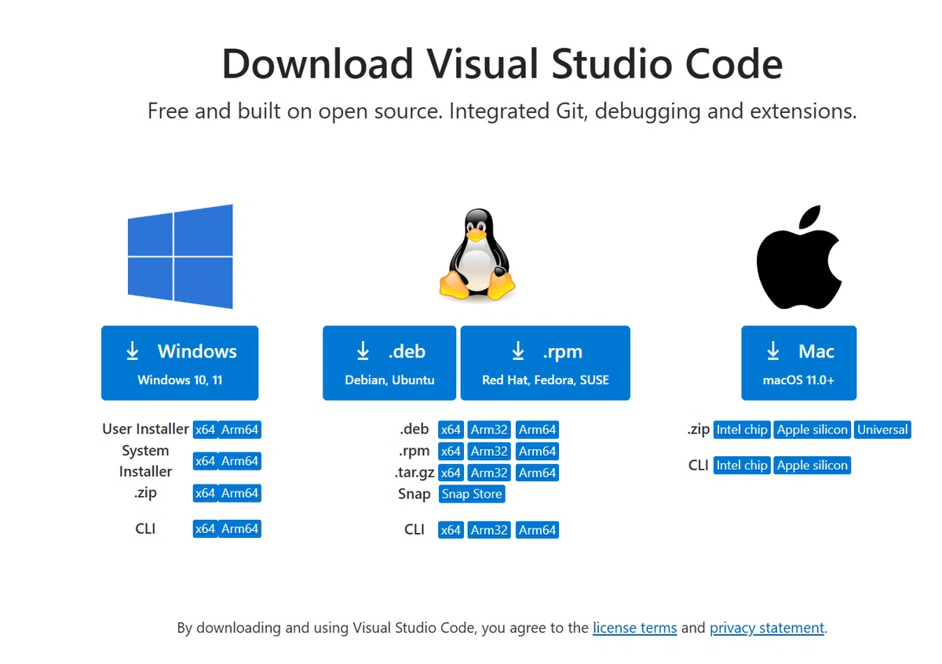The width and height of the screenshot is (942, 664).
Task: Click the 'User Installer' label
Action: pos(145,430)
